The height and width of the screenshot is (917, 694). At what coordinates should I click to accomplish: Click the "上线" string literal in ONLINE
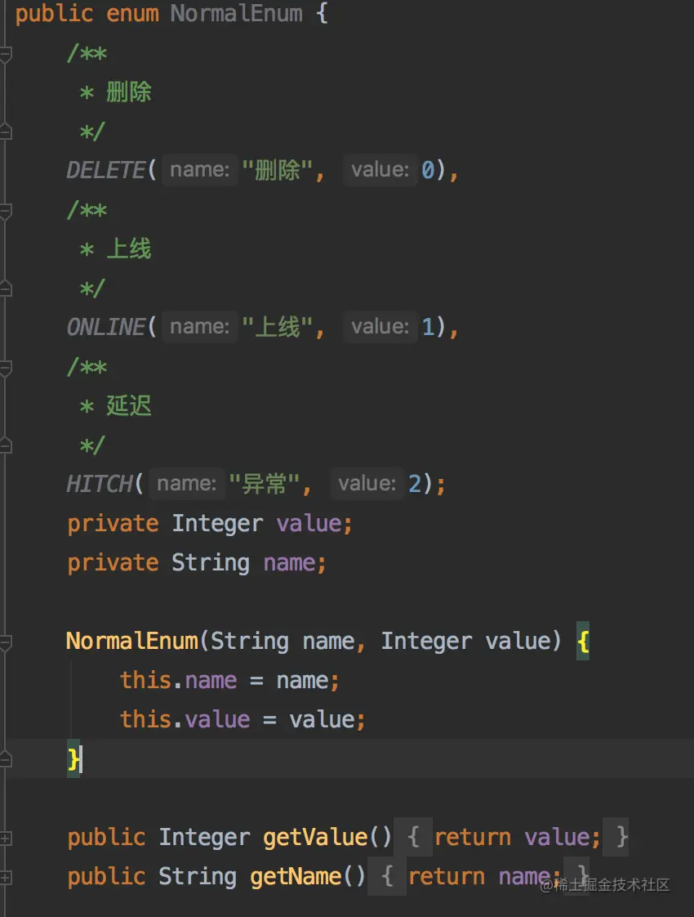[x=278, y=327]
